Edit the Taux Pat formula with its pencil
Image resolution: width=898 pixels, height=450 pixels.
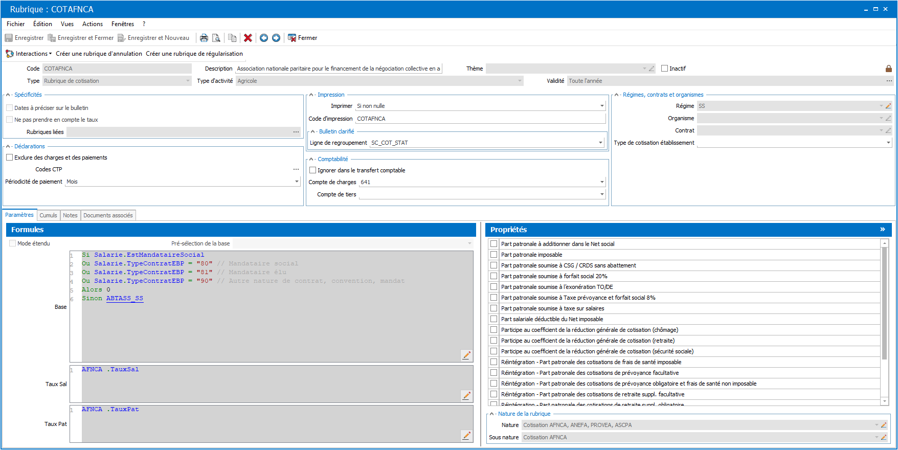tap(466, 435)
